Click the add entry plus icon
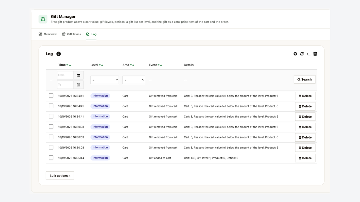This screenshot has width=360, height=202. coord(295,54)
